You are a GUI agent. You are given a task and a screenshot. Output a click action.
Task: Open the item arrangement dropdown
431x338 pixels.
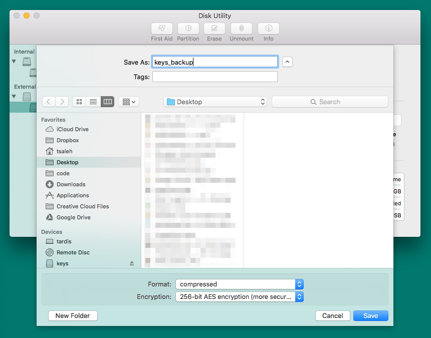pyautogui.click(x=129, y=102)
